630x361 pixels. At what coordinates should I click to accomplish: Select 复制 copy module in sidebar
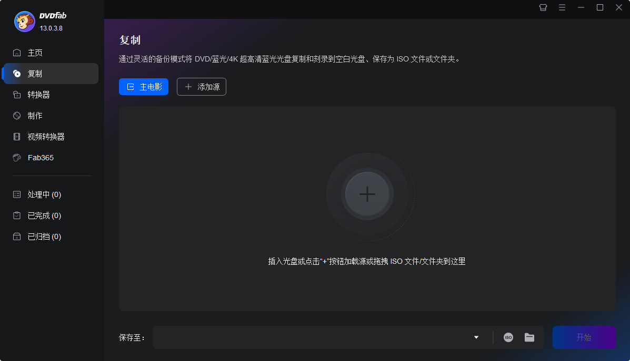point(51,74)
